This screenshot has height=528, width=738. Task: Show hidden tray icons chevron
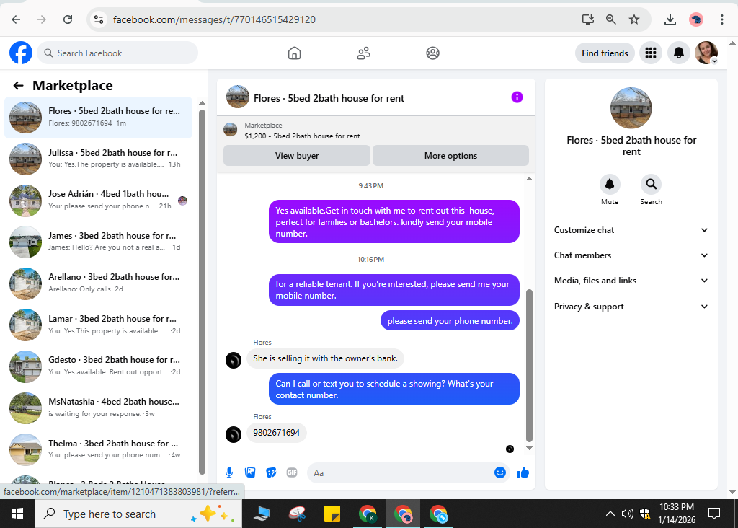610,514
